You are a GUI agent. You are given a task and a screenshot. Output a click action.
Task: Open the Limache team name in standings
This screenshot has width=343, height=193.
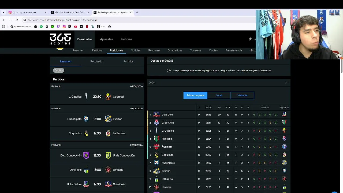point(166,187)
